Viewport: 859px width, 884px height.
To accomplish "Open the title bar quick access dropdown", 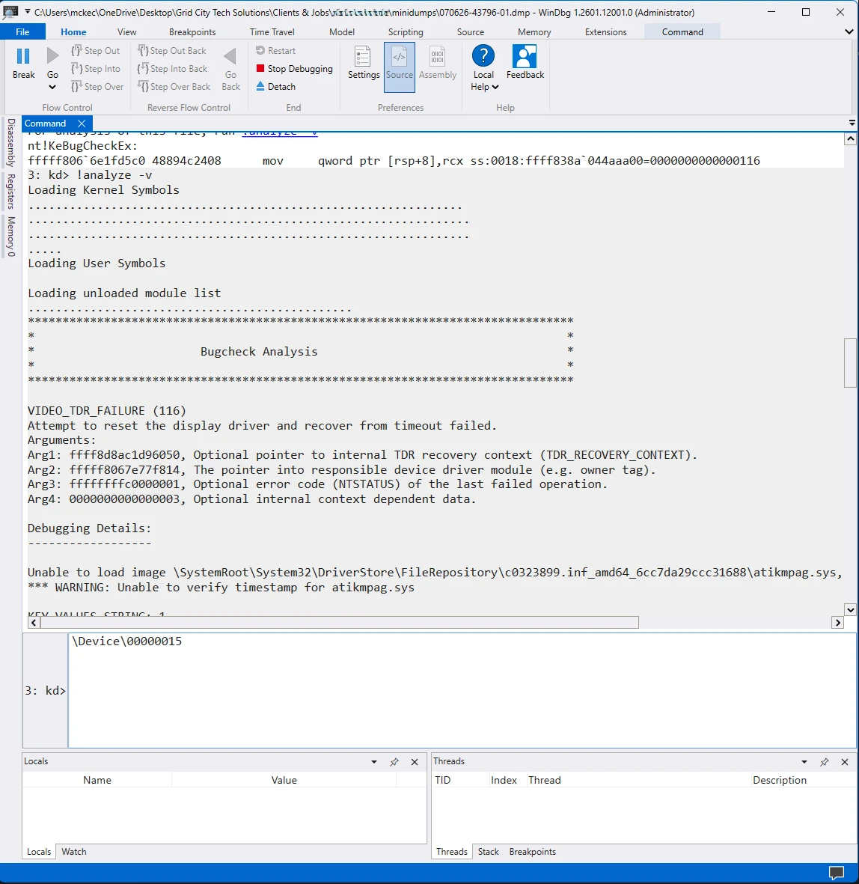I will coord(27,11).
